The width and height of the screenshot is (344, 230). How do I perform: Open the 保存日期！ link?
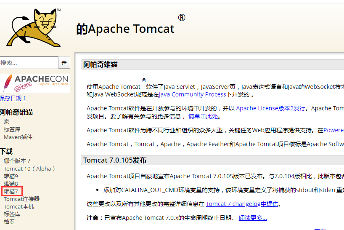coord(13,98)
